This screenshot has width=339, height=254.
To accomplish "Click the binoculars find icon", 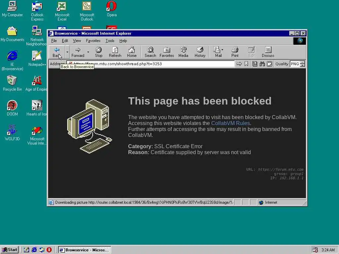I will click(x=262, y=64).
